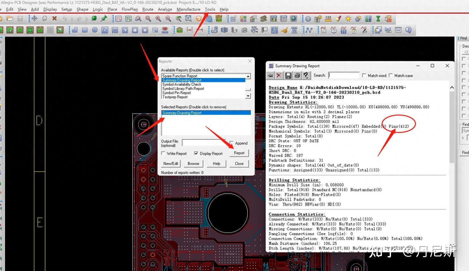Click the Show Measure ruler icon
Screen dimensions: 469x271
pos(328,19)
